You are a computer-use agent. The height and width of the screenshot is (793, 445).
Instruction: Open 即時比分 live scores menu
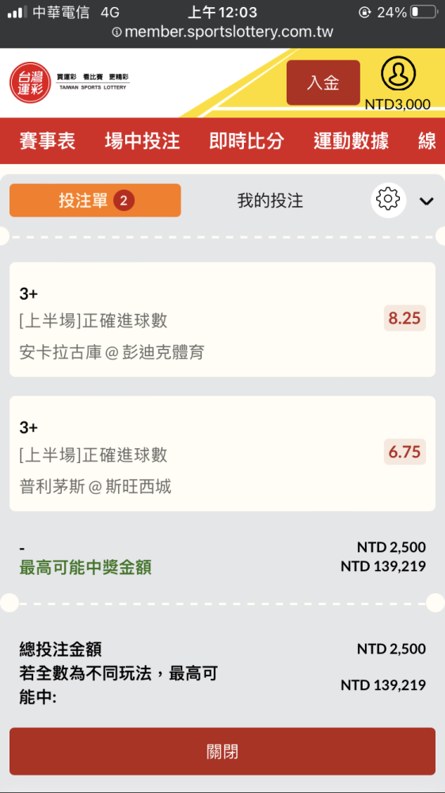(x=246, y=141)
